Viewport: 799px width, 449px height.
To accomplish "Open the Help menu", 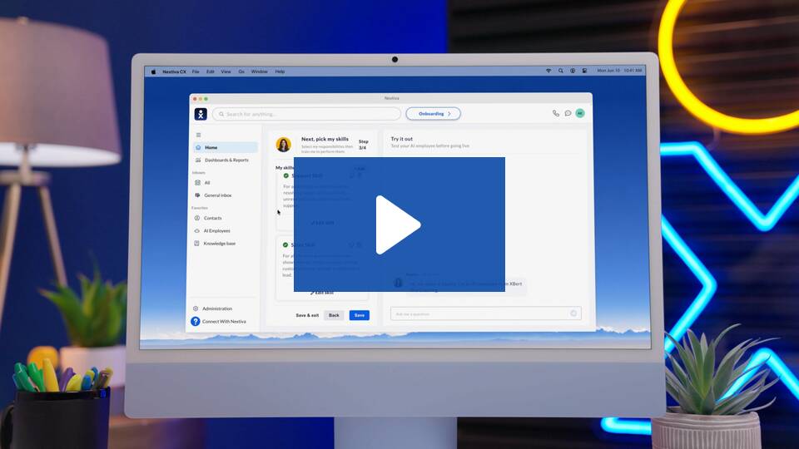I will 280,72.
